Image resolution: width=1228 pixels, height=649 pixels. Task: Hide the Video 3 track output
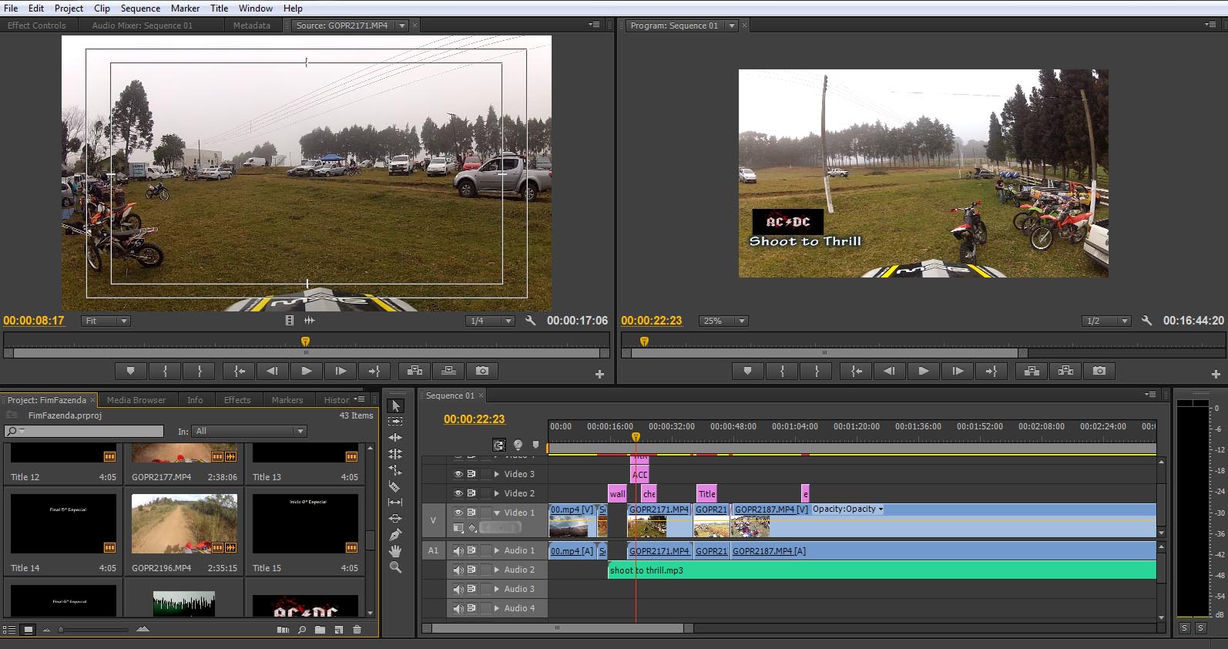(458, 474)
